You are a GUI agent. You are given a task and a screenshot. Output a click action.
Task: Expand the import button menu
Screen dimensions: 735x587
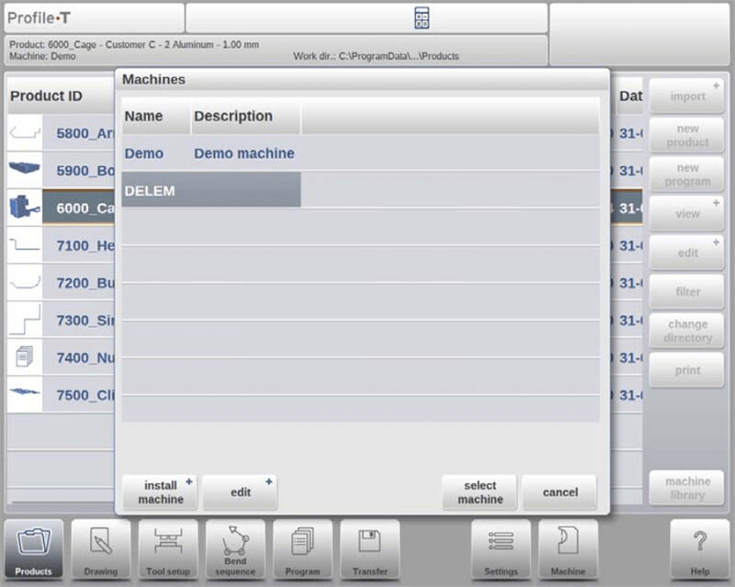pos(686,96)
